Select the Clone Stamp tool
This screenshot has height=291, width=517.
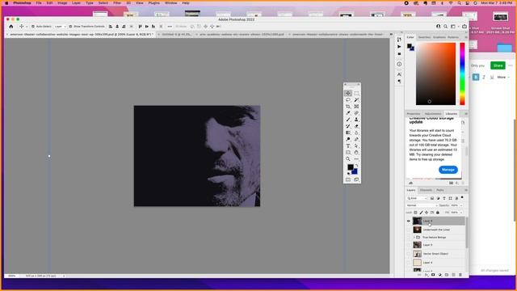point(356,120)
